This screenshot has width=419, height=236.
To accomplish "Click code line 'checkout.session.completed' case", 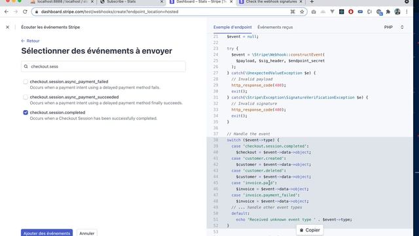I will click(x=270, y=146).
